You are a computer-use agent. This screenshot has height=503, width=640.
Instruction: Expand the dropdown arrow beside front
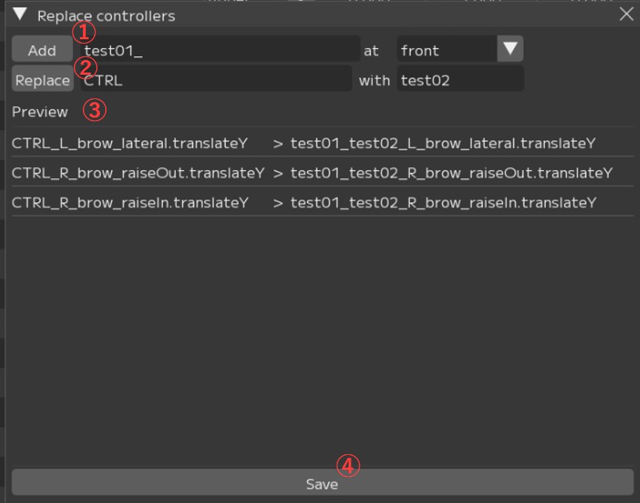click(x=511, y=50)
